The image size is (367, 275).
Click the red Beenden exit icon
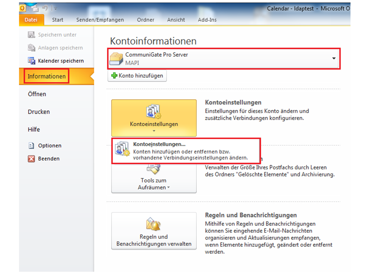coord(32,159)
